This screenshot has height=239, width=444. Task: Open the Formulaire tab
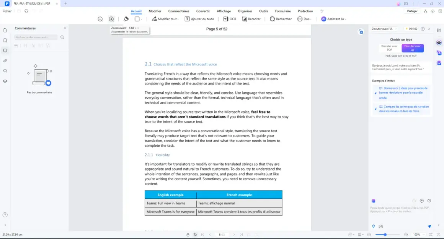[x=283, y=11]
